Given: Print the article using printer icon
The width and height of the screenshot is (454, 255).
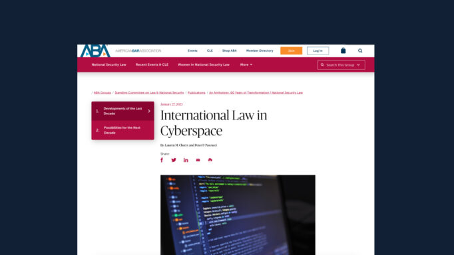Looking at the screenshot, I should point(210,160).
